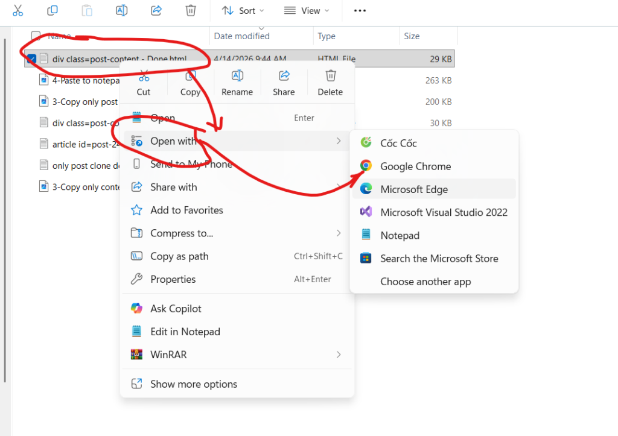
Task: Click Choose another app
Action: pos(425,282)
